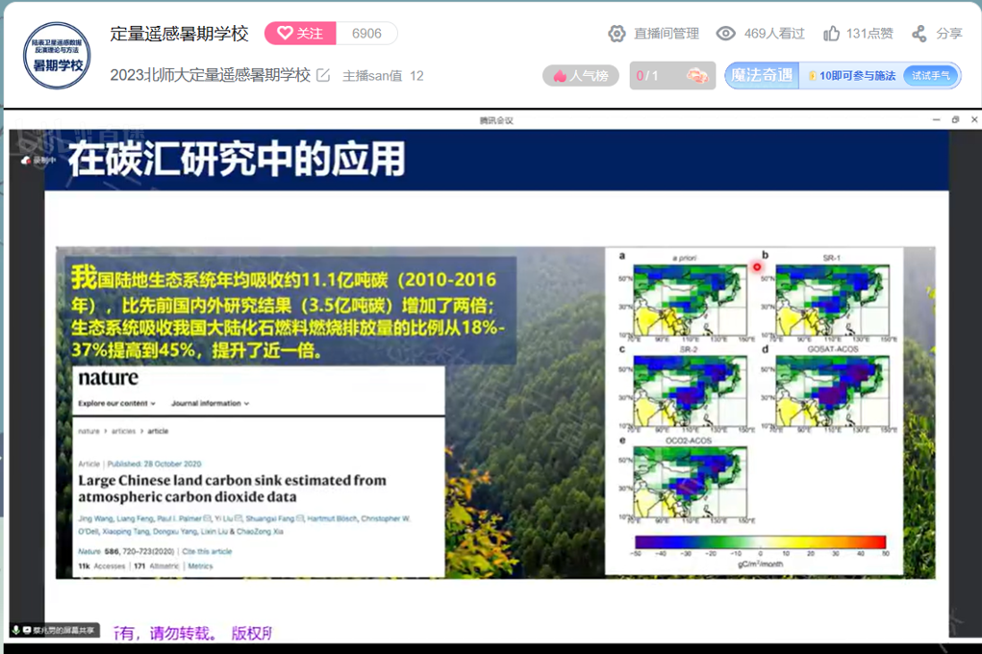Like the stream with thumbs-up icon

tap(832, 34)
